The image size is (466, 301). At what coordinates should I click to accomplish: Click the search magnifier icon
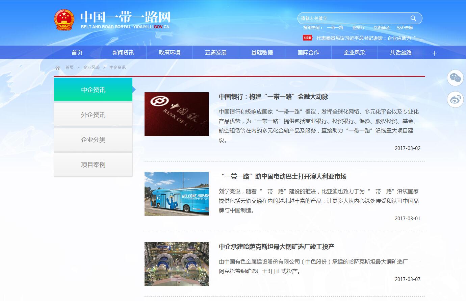click(x=413, y=18)
